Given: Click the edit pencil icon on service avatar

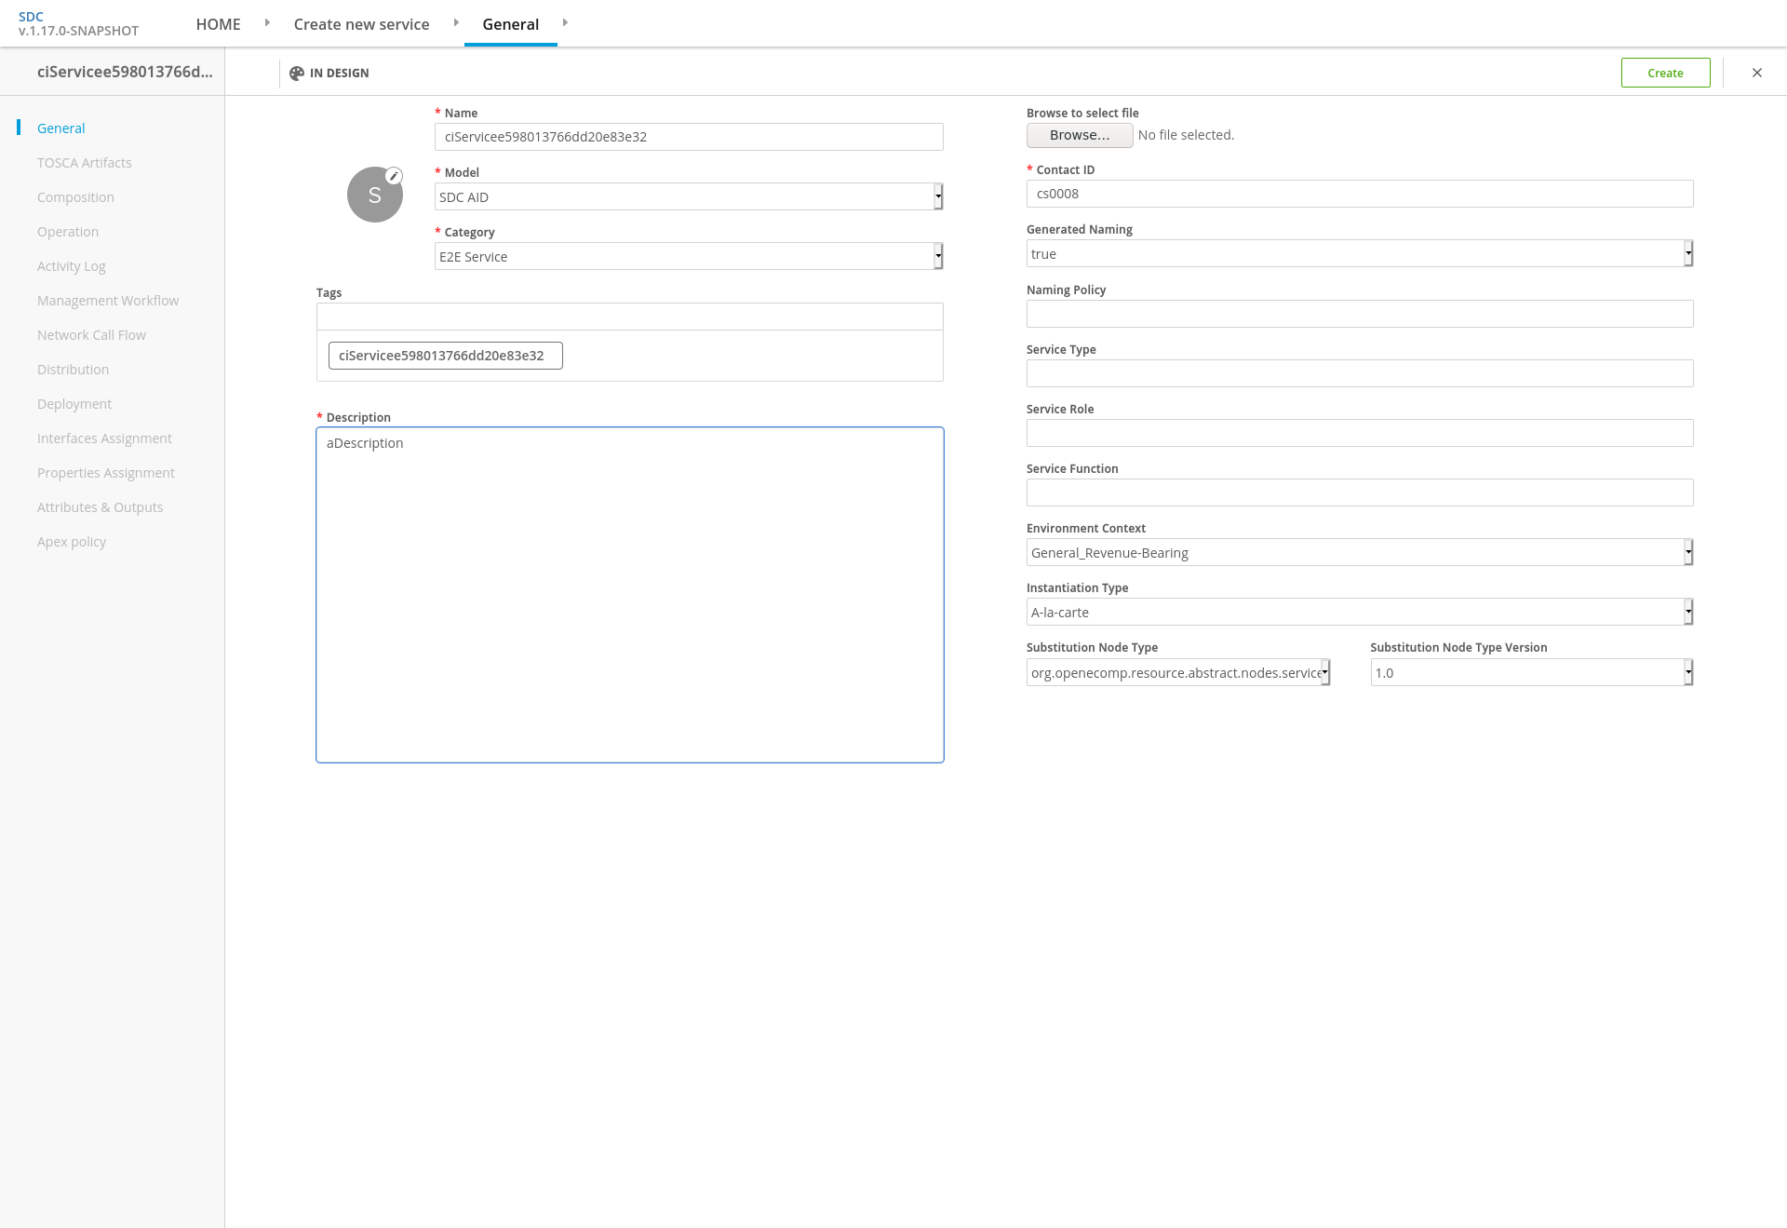Looking at the screenshot, I should 394,176.
